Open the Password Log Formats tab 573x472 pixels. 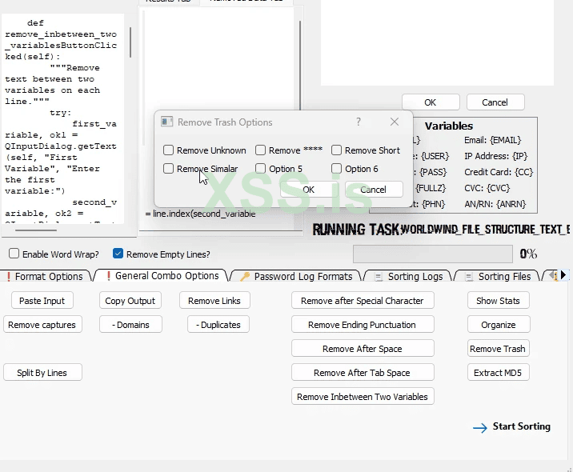297,277
